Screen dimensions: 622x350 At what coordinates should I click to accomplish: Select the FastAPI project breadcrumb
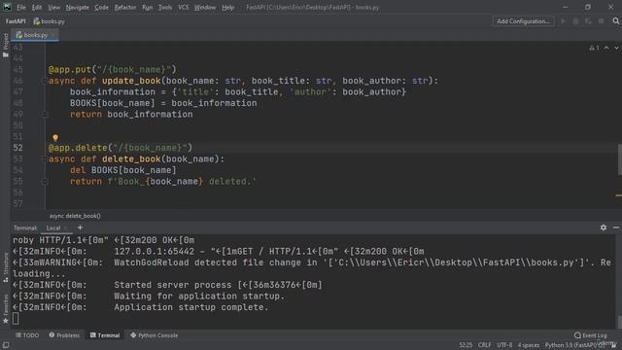16,21
